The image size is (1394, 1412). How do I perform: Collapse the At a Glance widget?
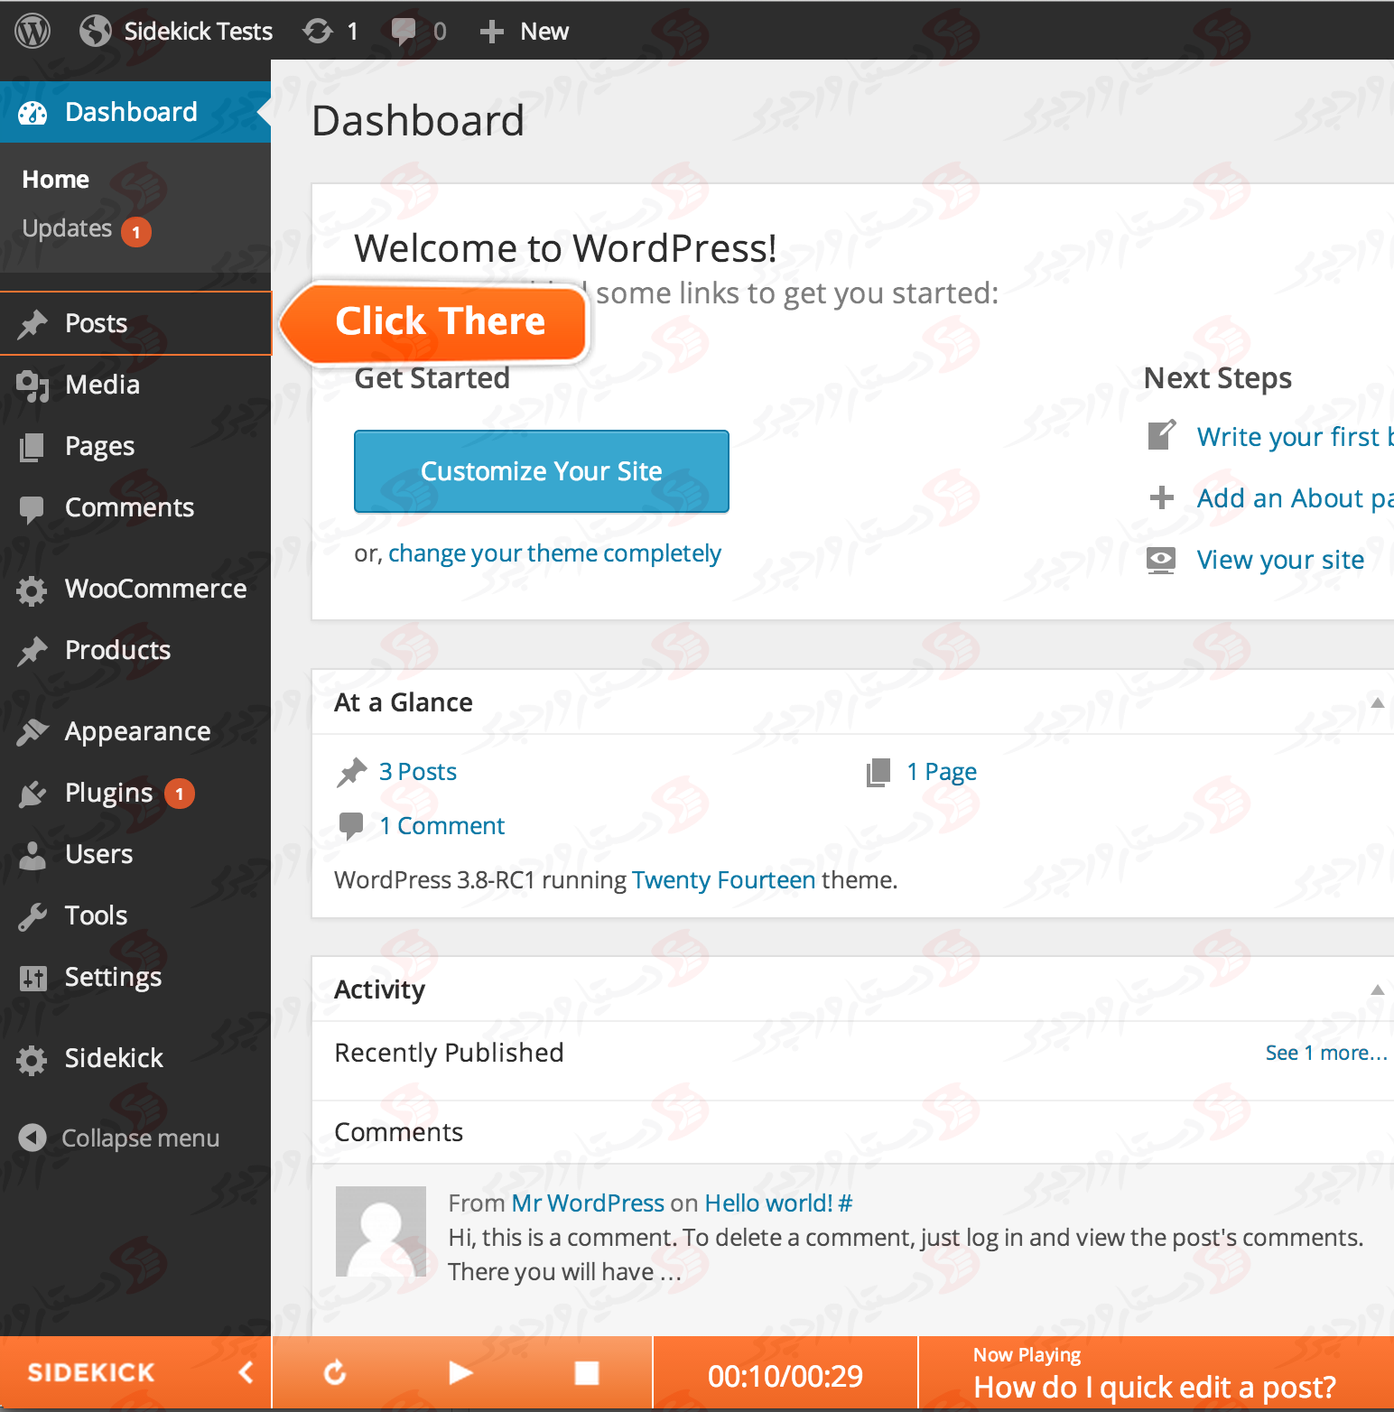[1377, 703]
